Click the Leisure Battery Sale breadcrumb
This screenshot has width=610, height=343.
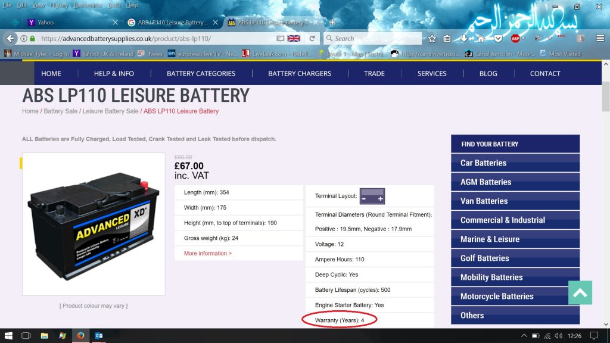[110, 111]
